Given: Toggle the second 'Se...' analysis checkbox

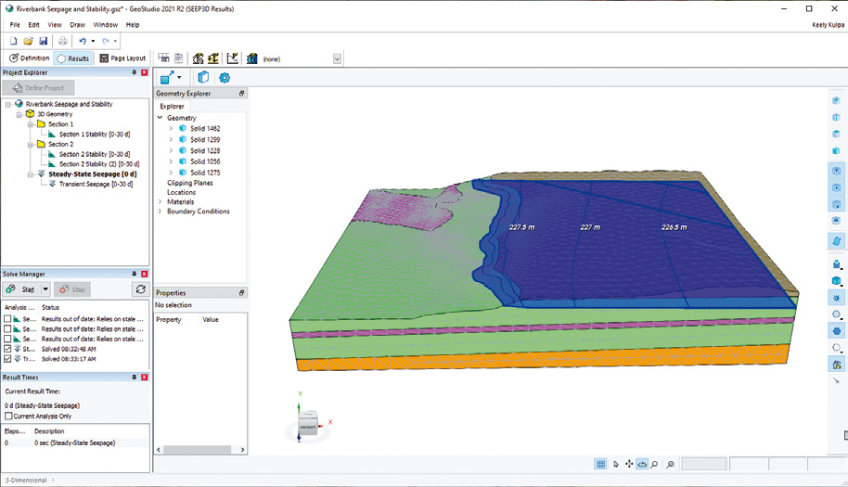Looking at the screenshot, I should (x=7, y=328).
